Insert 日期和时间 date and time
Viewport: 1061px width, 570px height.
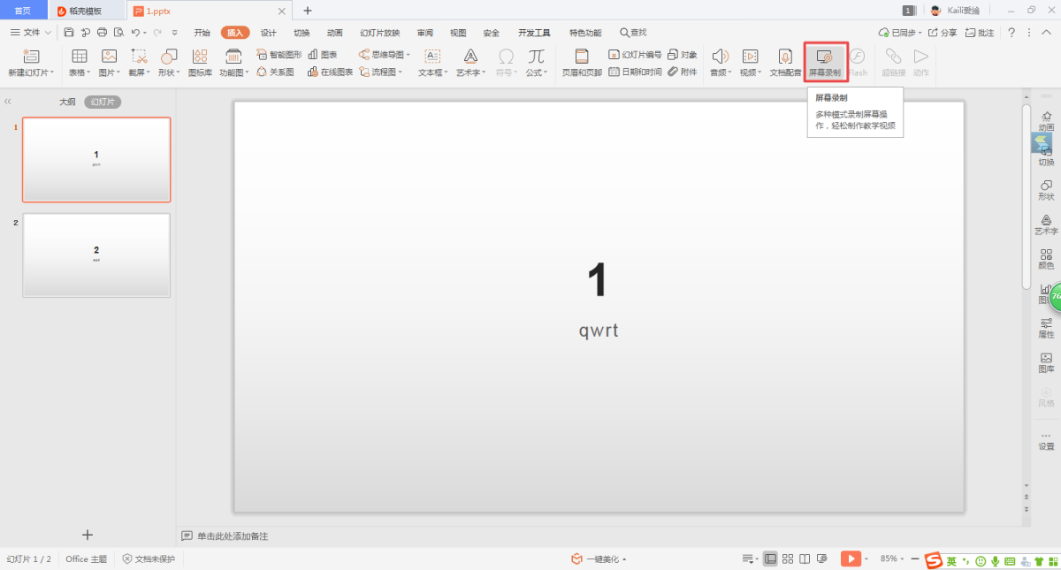pos(635,72)
